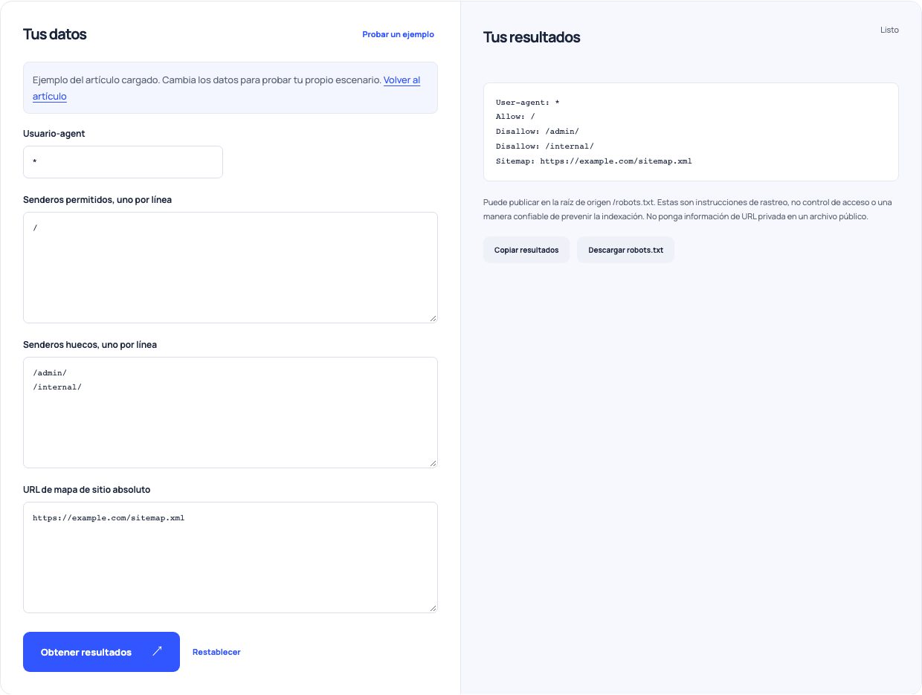Viewport: 922px width, 695px height.
Task: Click the Senderos permitidos textarea resize handle
Action: click(x=433, y=318)
